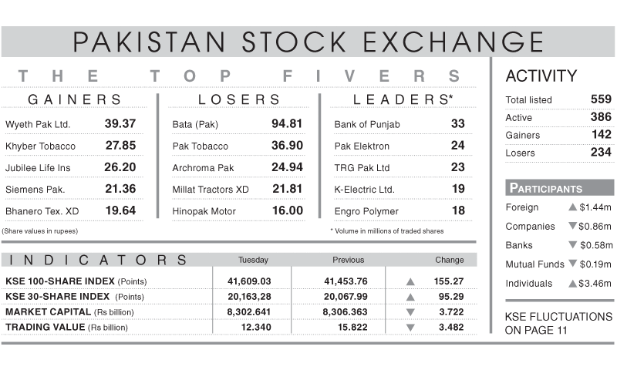Click the Tuesday column header in Indicators
This screenshot has width=617, height=370.
point(253,260)
